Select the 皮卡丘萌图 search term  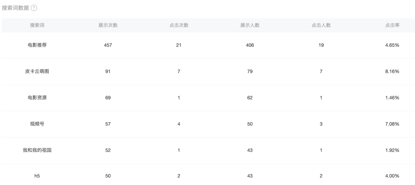click(37, 71)
